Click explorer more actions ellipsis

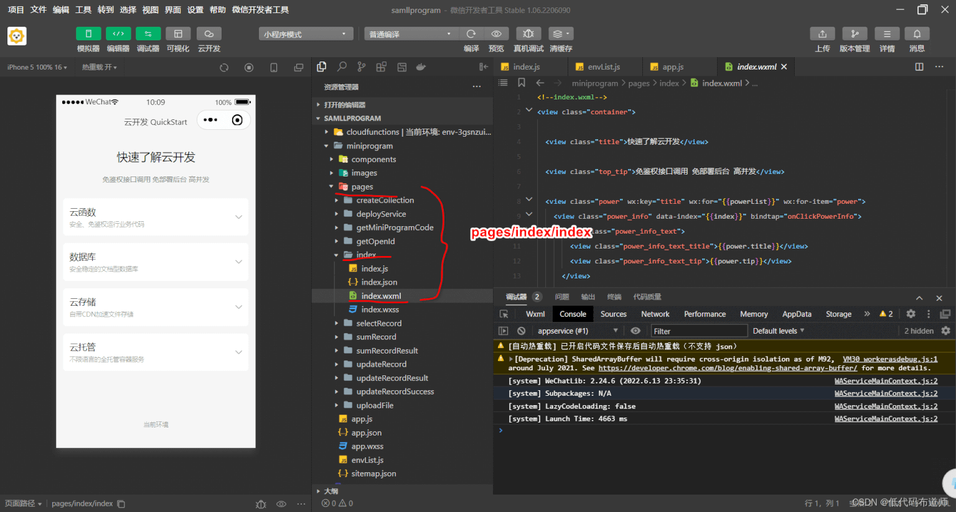click(477, 87)
